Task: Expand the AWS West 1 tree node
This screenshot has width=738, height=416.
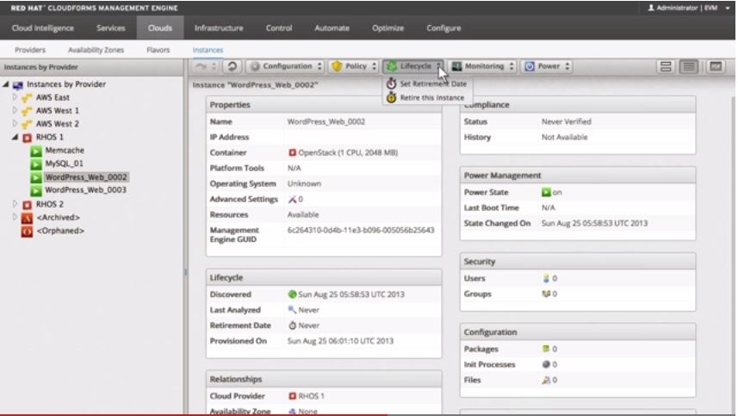Action: point(15,110)
